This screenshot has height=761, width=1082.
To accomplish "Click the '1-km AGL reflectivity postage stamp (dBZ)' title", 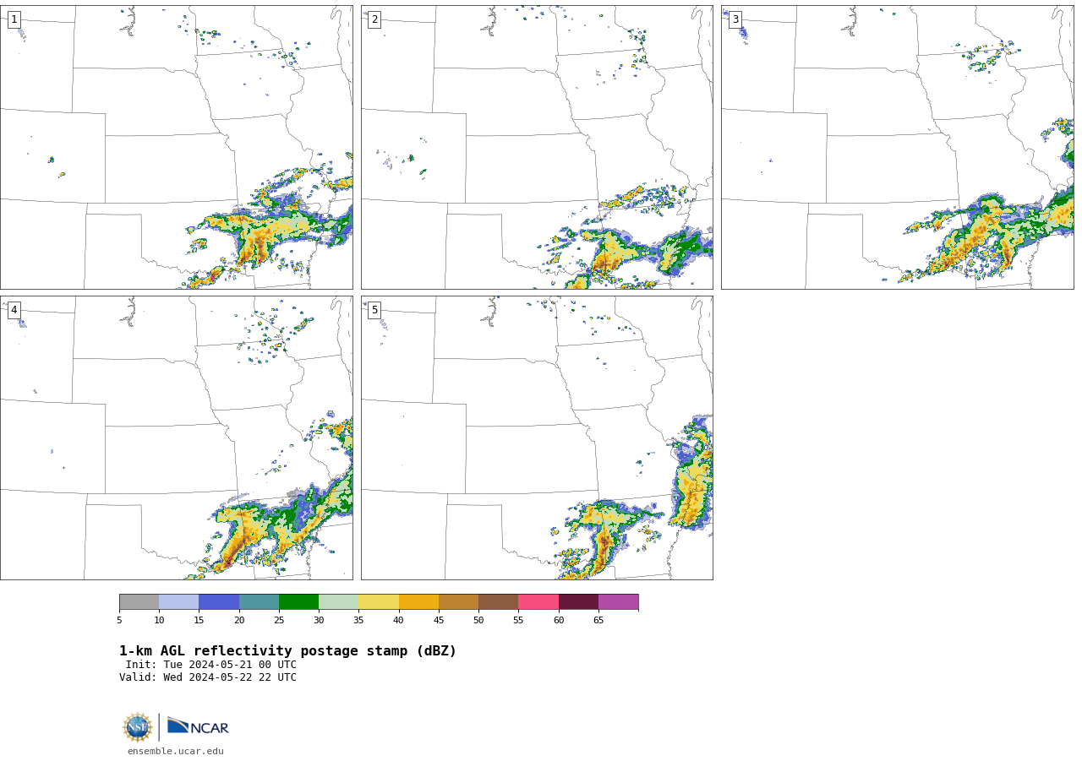I will 287,651.
